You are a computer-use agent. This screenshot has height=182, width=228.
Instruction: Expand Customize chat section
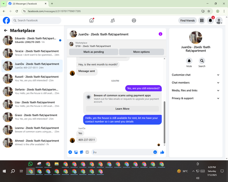coord(196,75)
